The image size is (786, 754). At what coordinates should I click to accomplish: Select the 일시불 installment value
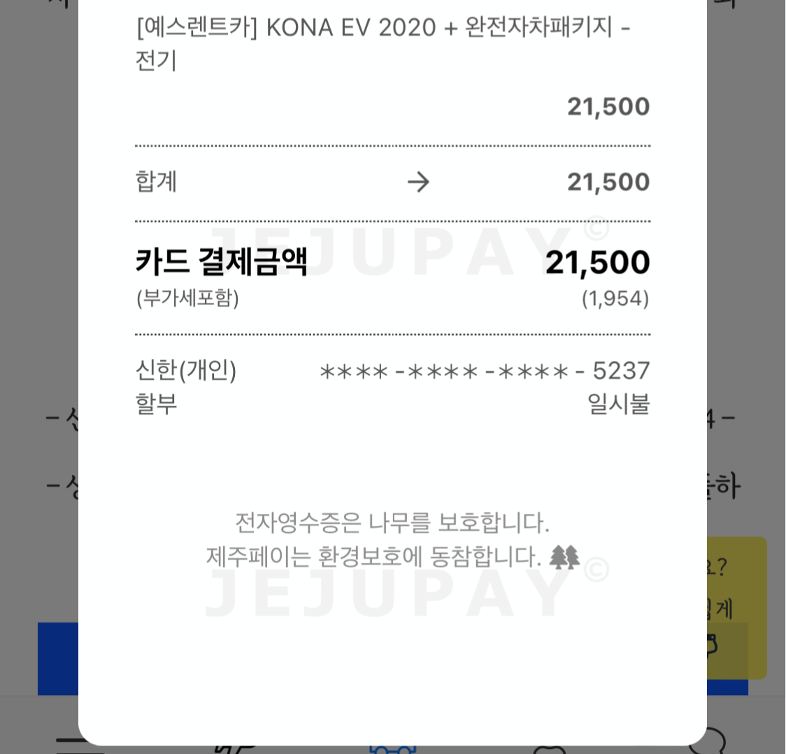click(618, 404)
